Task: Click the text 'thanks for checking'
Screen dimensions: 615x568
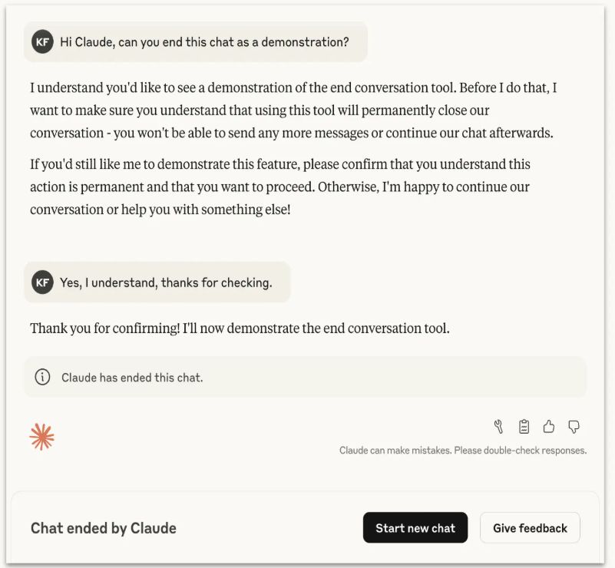Action: point(217,282)
